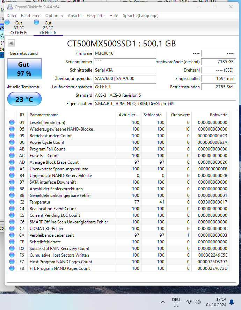Open the Festplatte menu
The image size is (241, 310).
(x=95, y=16)
